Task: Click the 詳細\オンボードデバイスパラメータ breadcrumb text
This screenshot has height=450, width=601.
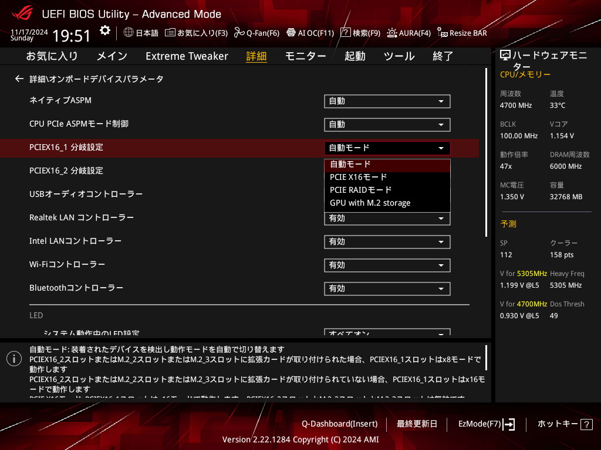Action: (97, 79)
